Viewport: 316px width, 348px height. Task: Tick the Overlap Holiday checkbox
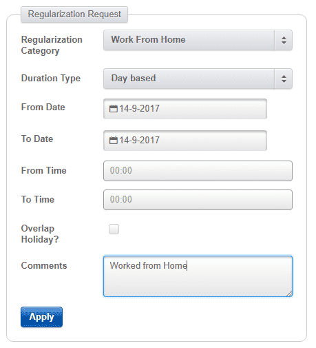(114, 229)
